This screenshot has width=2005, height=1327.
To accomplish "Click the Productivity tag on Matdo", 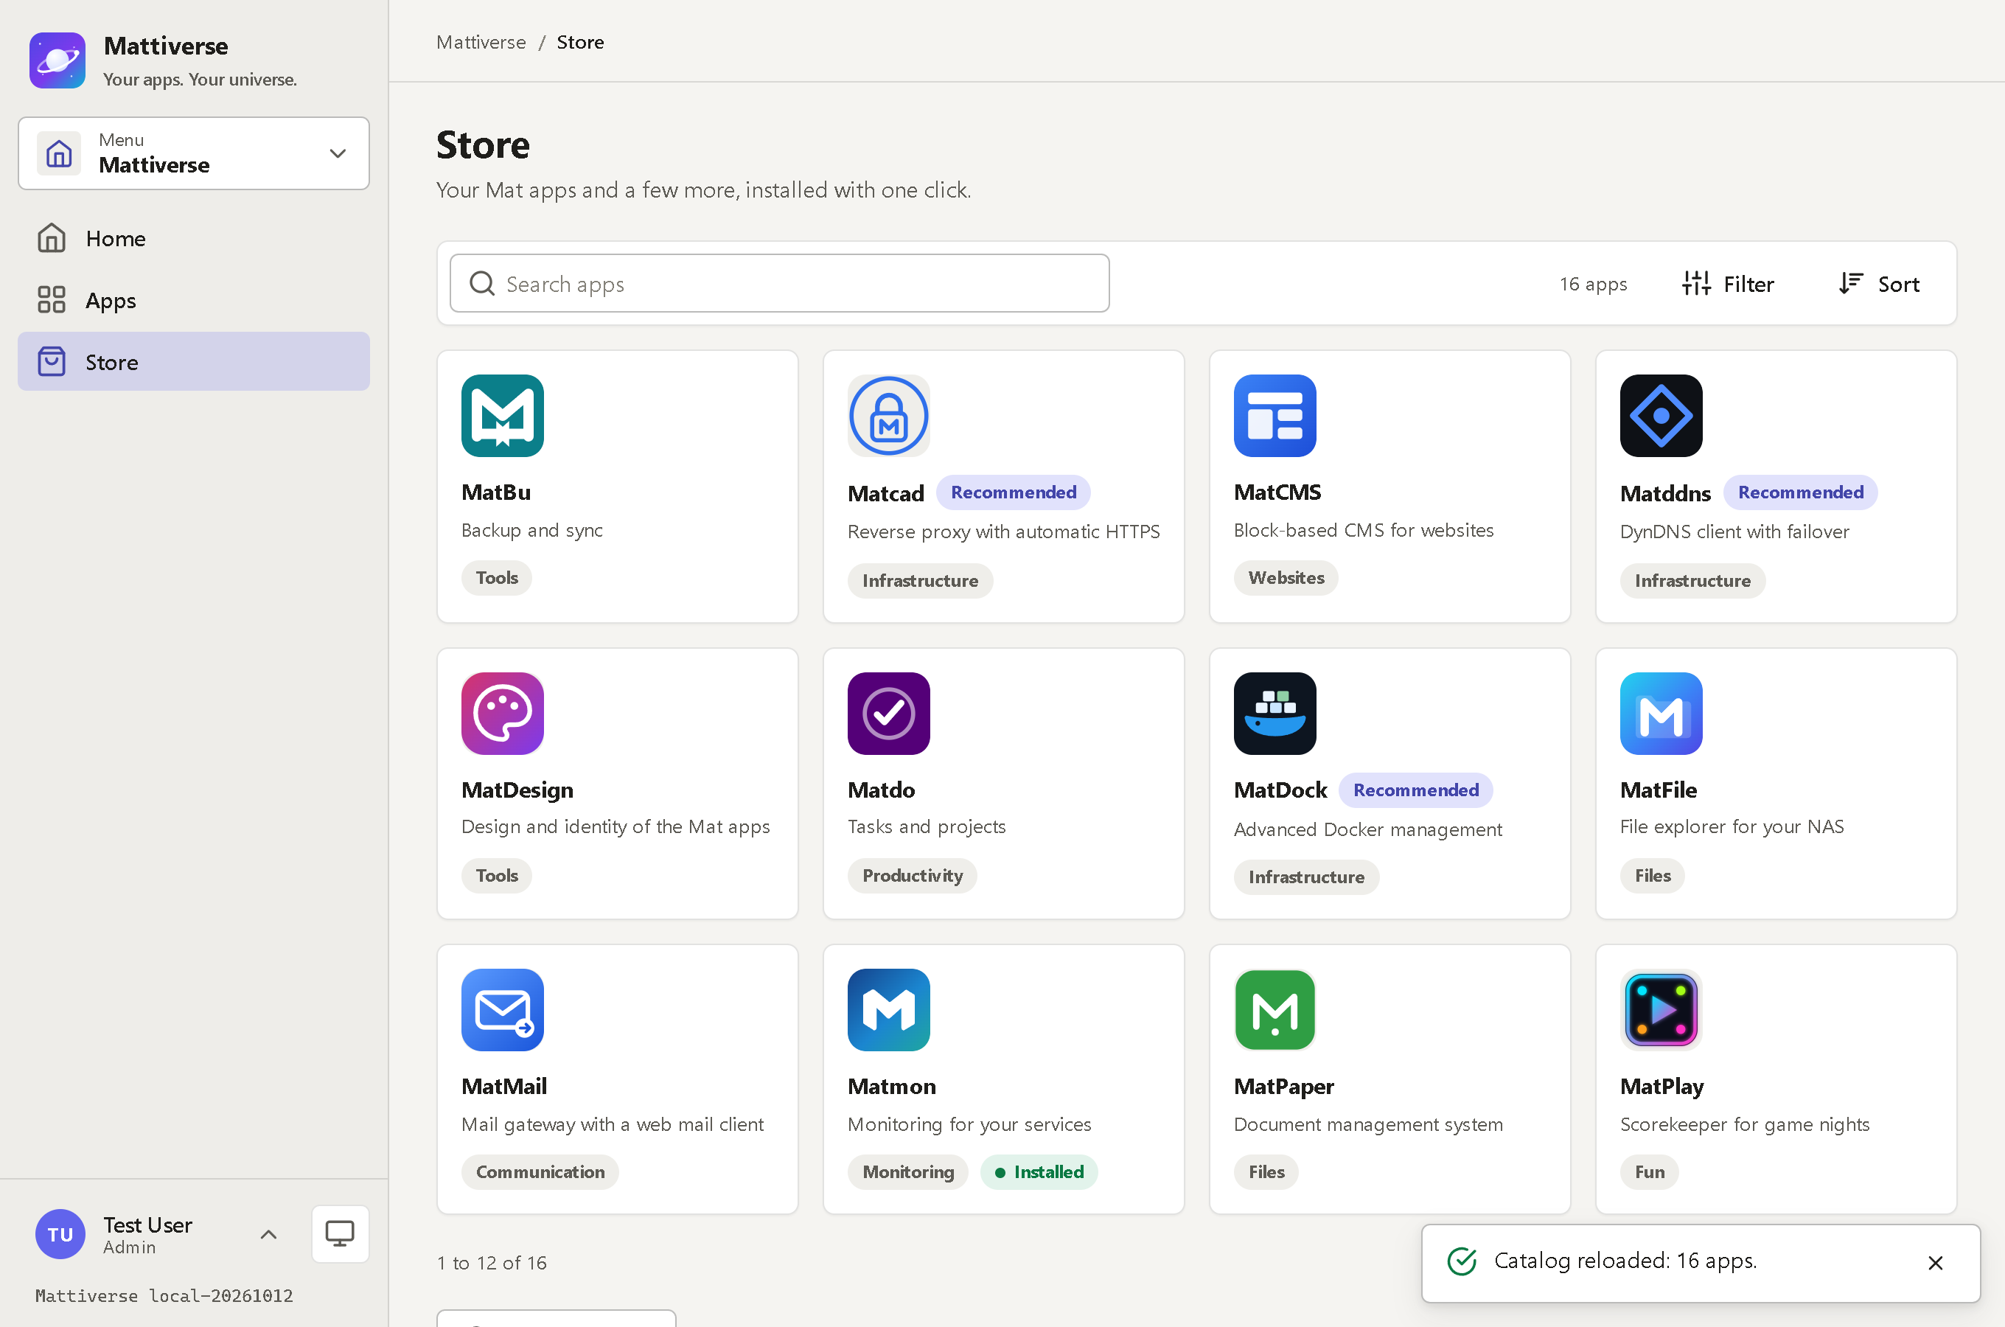I will (912, 876).
